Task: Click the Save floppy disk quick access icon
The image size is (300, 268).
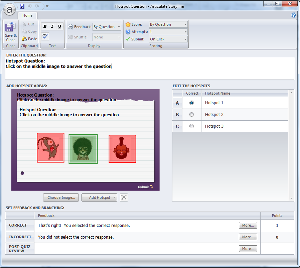Action: pyautogui.click(x=22, y=6)
